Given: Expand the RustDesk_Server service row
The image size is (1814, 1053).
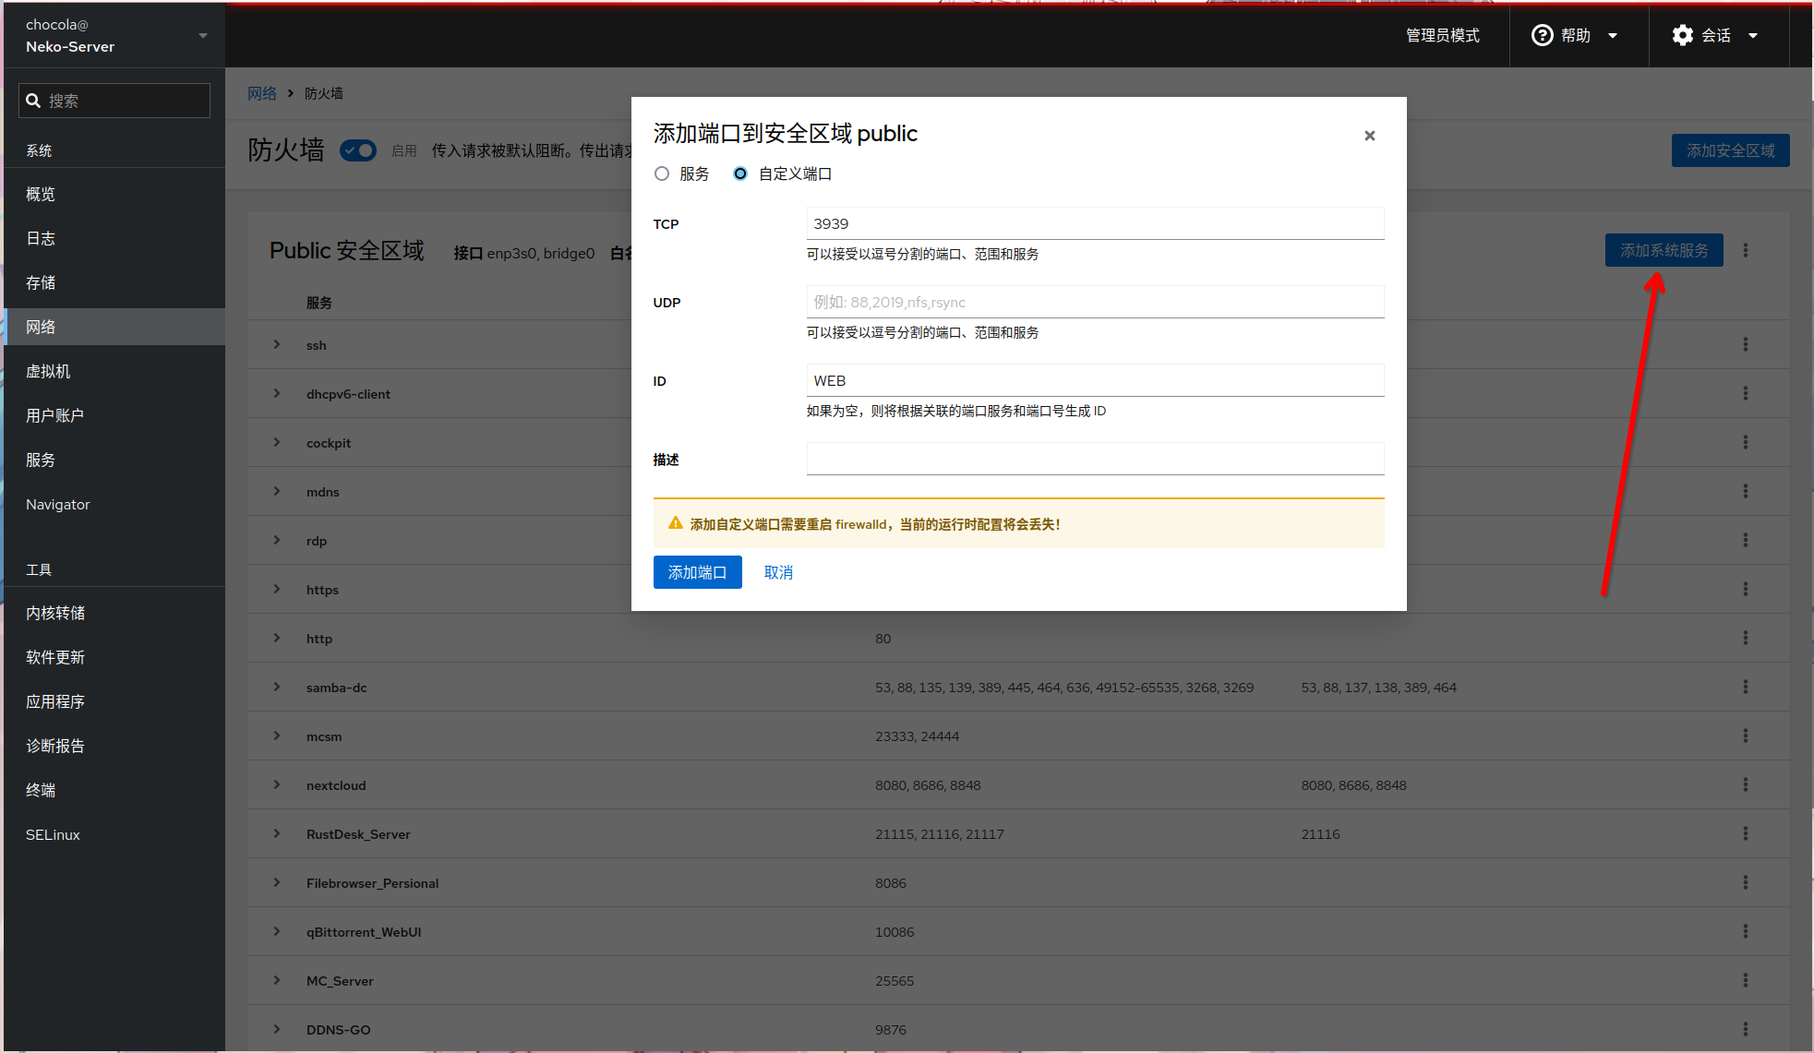Looking at the screenshot, I should [x=276, y=833].
